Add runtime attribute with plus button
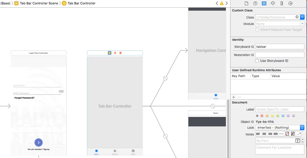 [x=233, y=97]
